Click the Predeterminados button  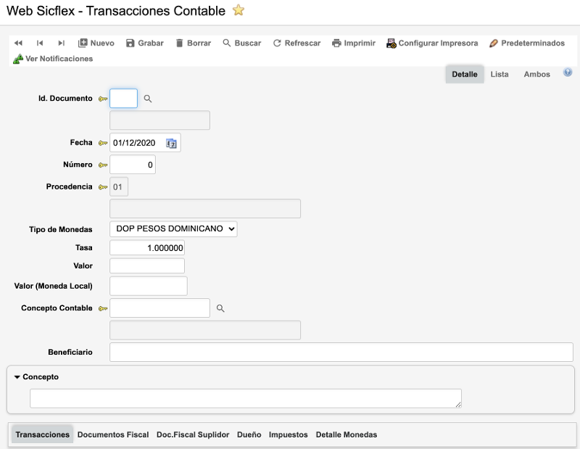click(x=527, y=44)
